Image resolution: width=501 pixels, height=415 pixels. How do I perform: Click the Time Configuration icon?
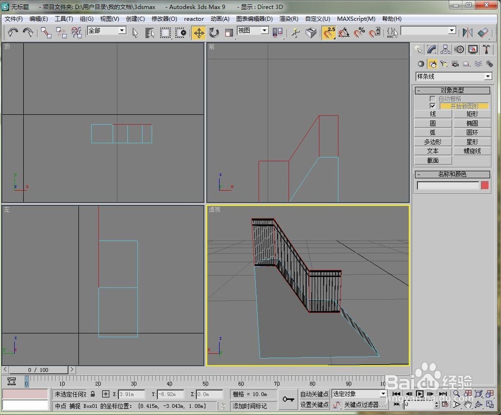tap(444, 404)
